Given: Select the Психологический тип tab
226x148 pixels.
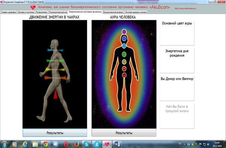Looking at the screenshot, I should tap(58, 12).
